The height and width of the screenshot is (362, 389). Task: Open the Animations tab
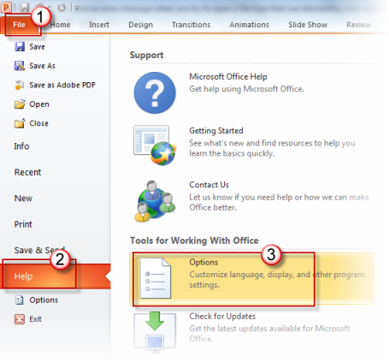point(249,25)
